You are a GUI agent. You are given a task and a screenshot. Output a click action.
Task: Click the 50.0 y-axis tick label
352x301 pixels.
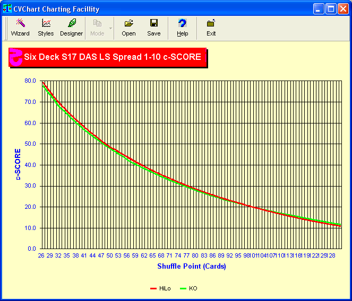tap(30, 144)
